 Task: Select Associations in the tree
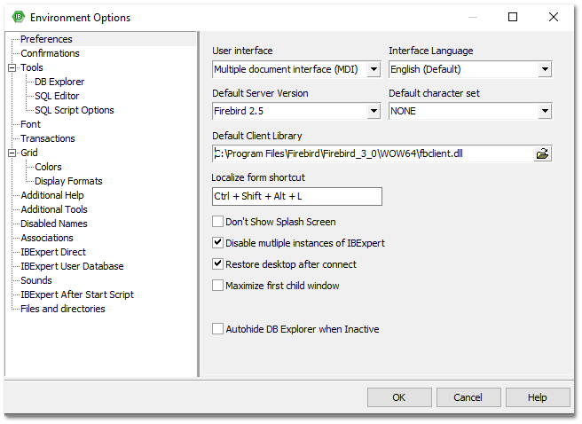47,238
